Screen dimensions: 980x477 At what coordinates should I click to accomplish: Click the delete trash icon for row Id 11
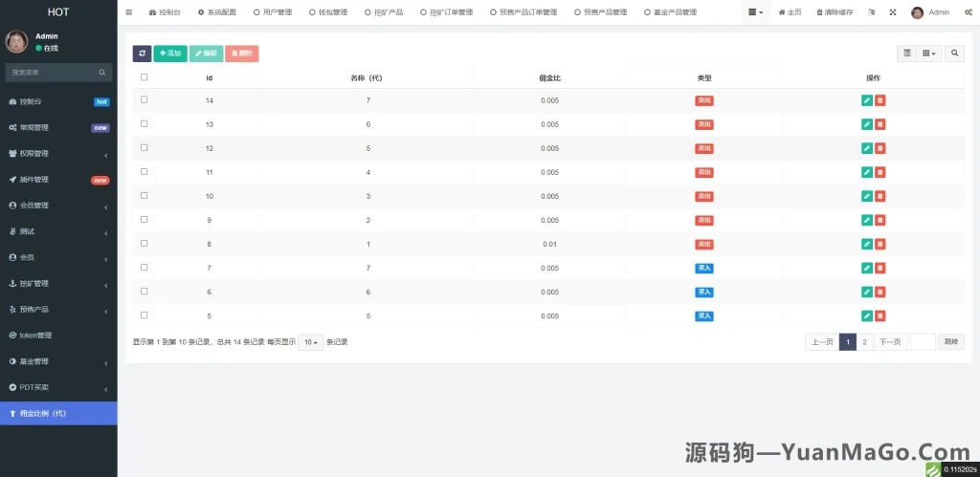[x=880, y=172]
